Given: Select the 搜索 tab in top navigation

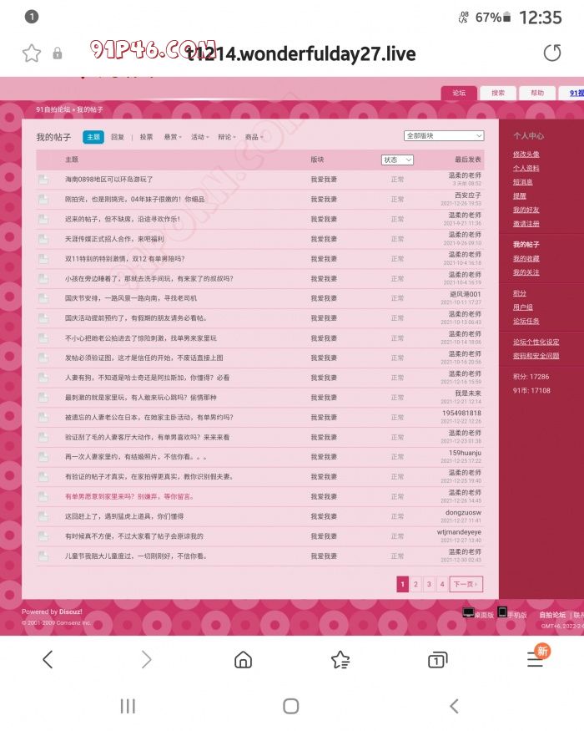Looking at the screenshot, I should [x=498, y=94].
